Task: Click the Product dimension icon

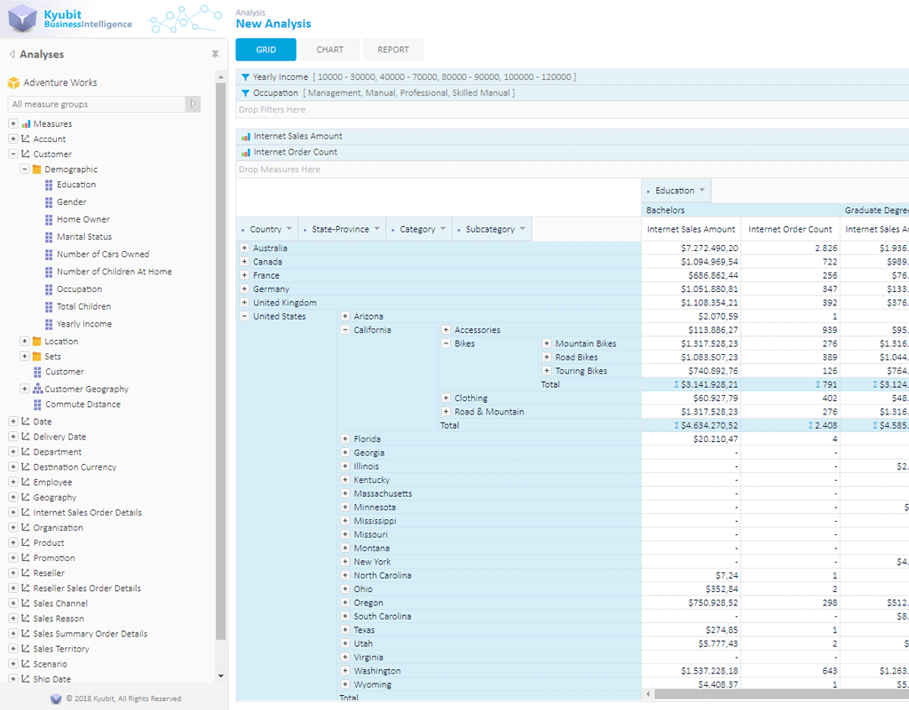Action: pos(26,543)
